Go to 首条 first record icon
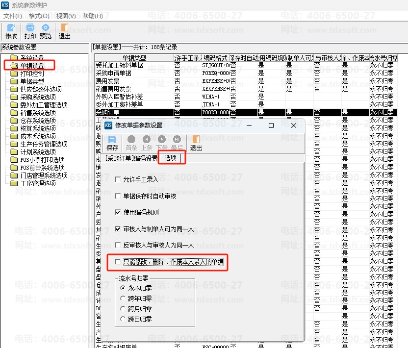 point(131,140)
